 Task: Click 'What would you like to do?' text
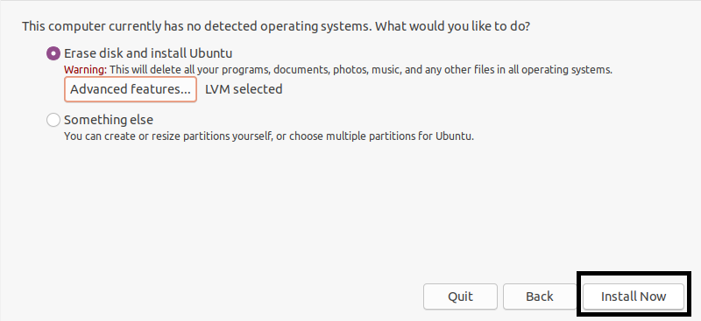click(452, 26)
